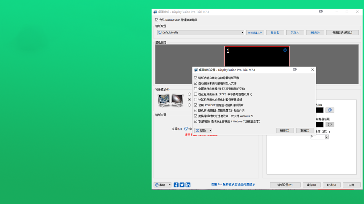Click the Earth dual-monitor background mode image

pyautogui.click(x=164, y=100)
